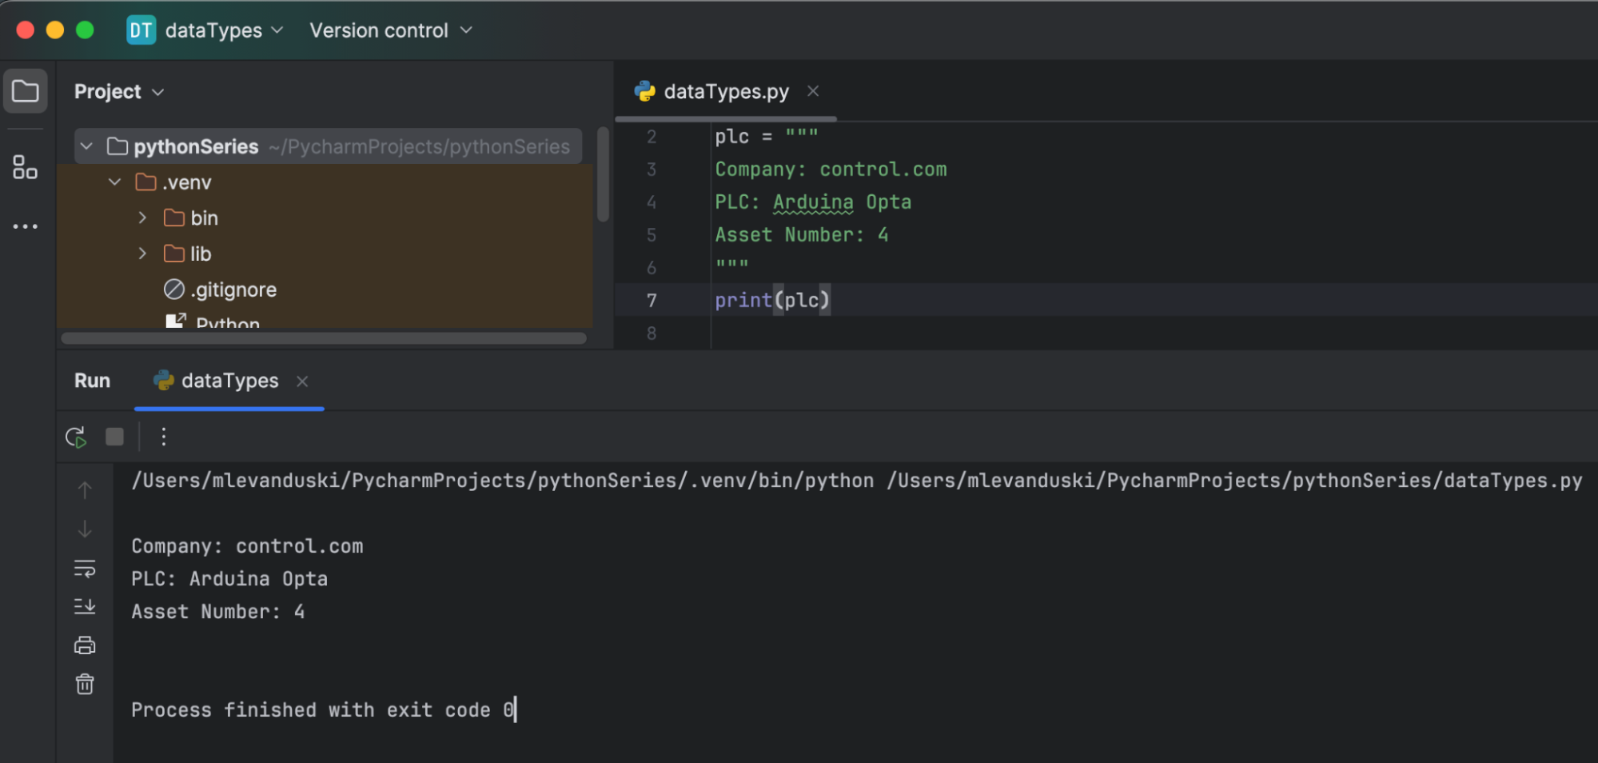
Task: Click the pythonSeries root folder icon
Action: [118, 146]
